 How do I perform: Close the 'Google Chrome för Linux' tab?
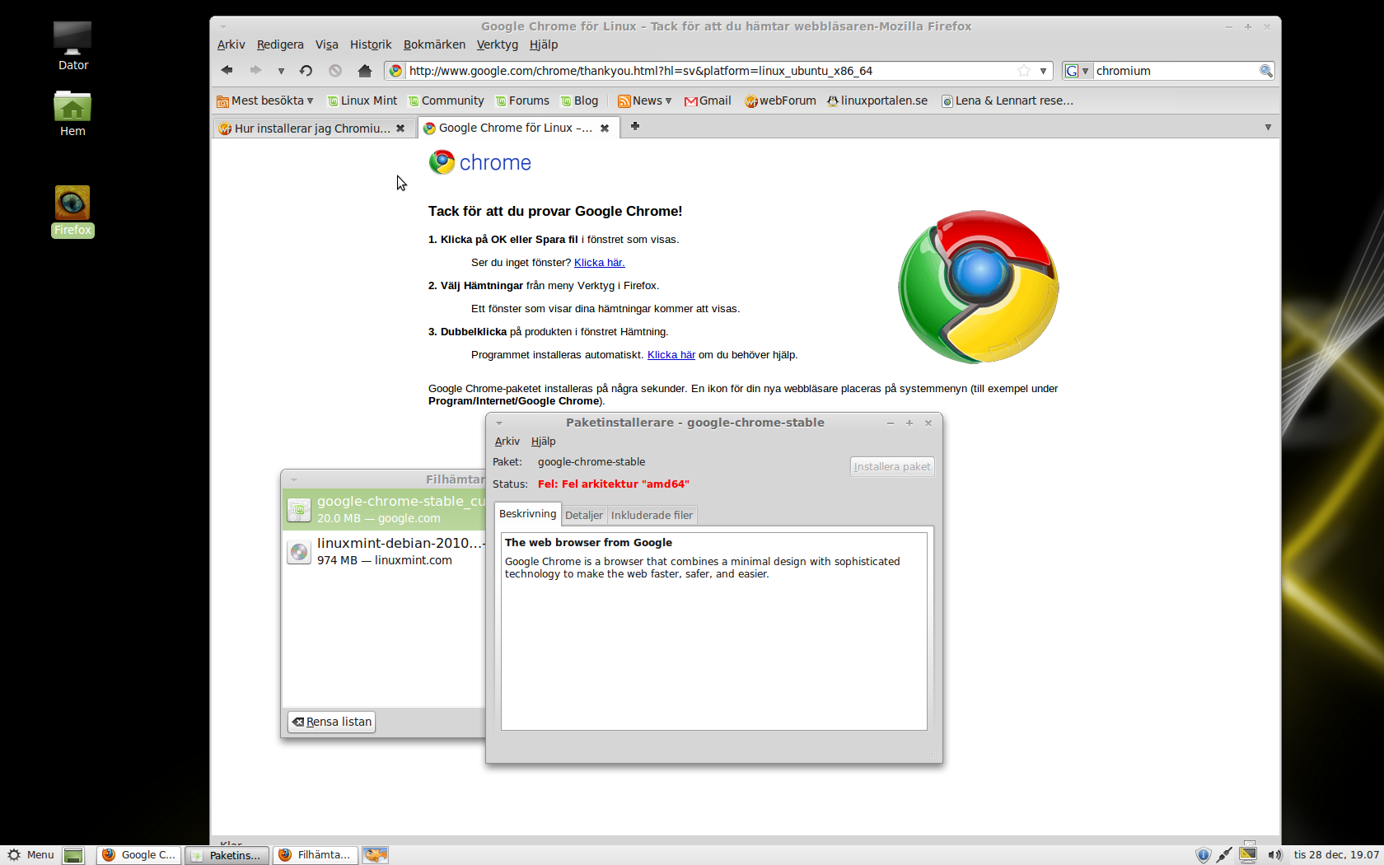(605, 129)
